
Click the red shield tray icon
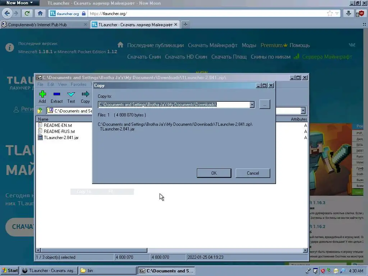pyautogui.click(x=323, y=271)
